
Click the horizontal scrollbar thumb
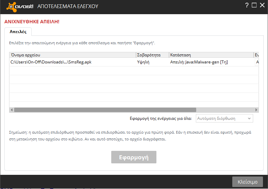coord(105,110)
